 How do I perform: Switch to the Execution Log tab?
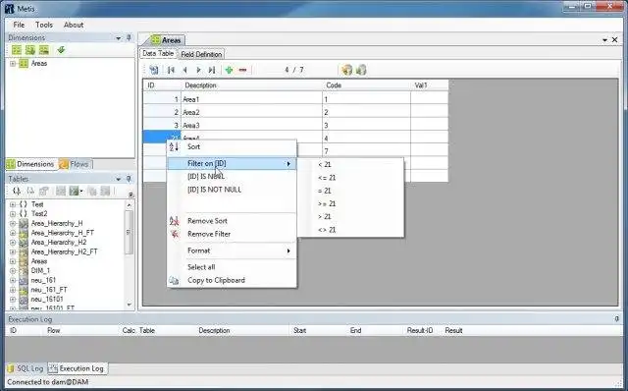tap(77, 368)
